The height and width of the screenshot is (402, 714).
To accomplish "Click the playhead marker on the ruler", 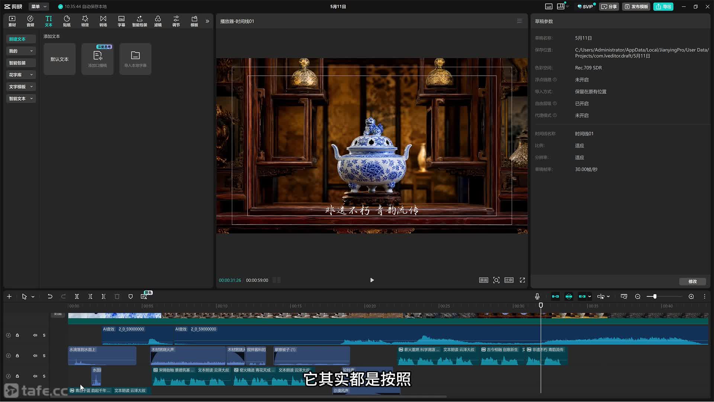I will [541, 305].
